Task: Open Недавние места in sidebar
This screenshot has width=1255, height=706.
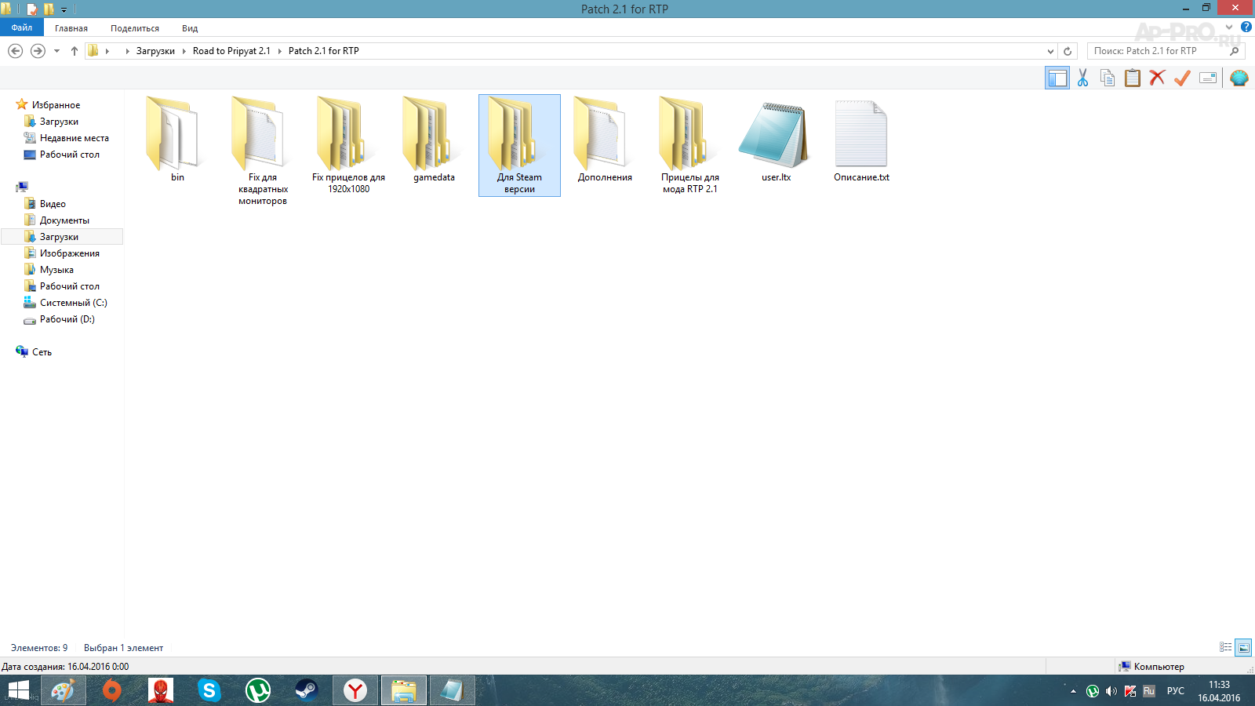Action: [74, 138]
